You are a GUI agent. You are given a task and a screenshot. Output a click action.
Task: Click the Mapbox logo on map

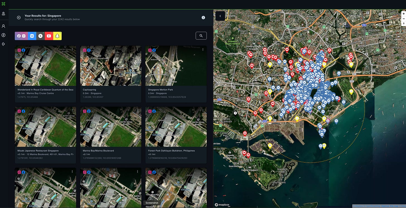pyautogui.click(x=222, y=205)
